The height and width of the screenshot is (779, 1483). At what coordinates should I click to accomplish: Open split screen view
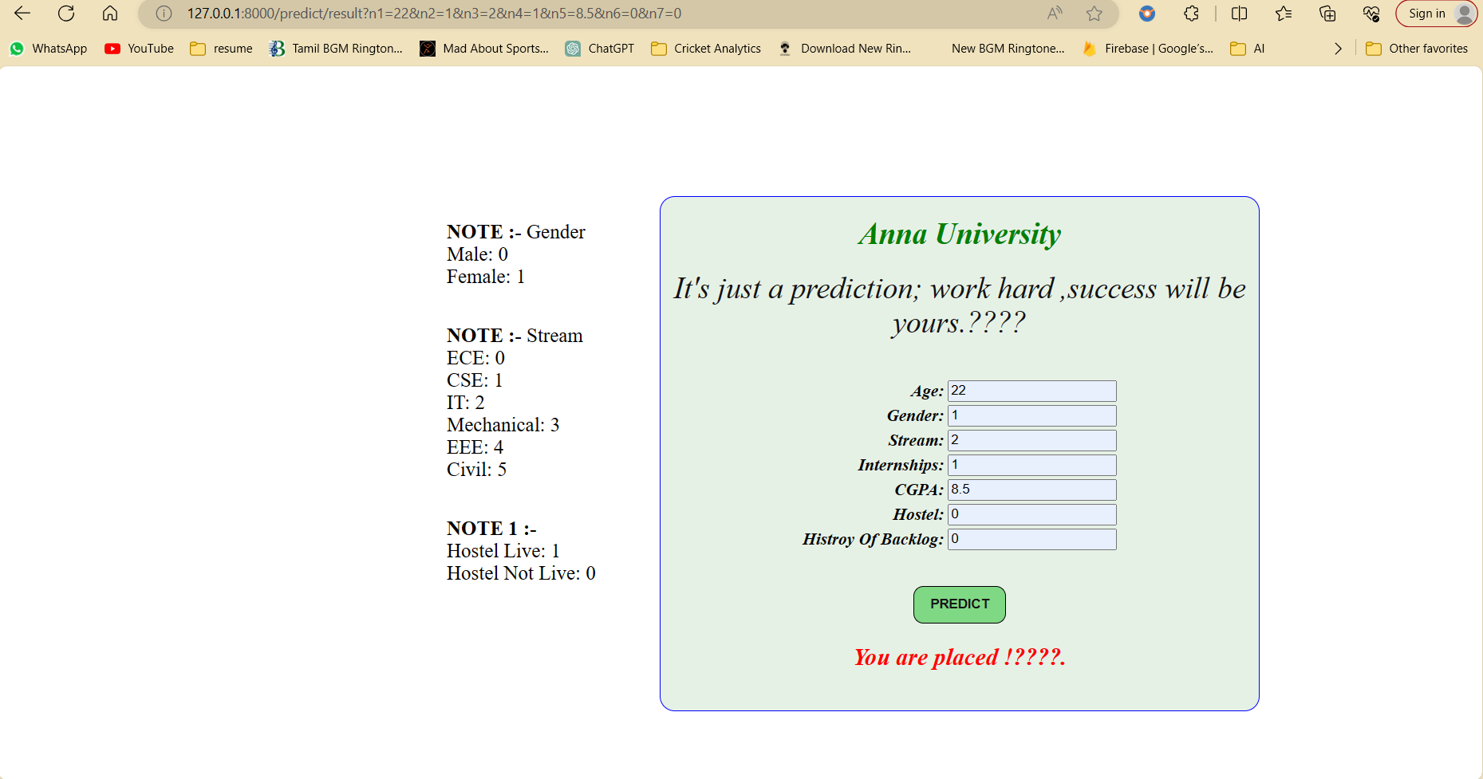click(1239, 14)
